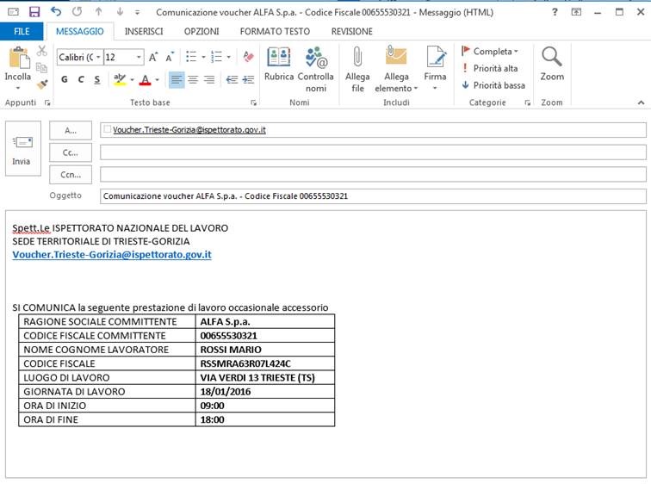Decrease the font size

pyautogui.click(x=170, y=57)
